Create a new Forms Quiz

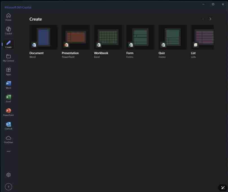point(172,37)
